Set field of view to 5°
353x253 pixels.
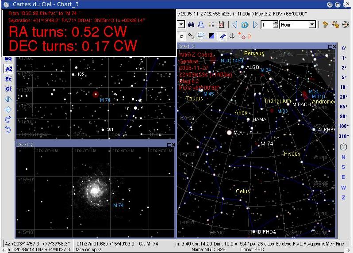pyautogui.click(x=344, y=77)
